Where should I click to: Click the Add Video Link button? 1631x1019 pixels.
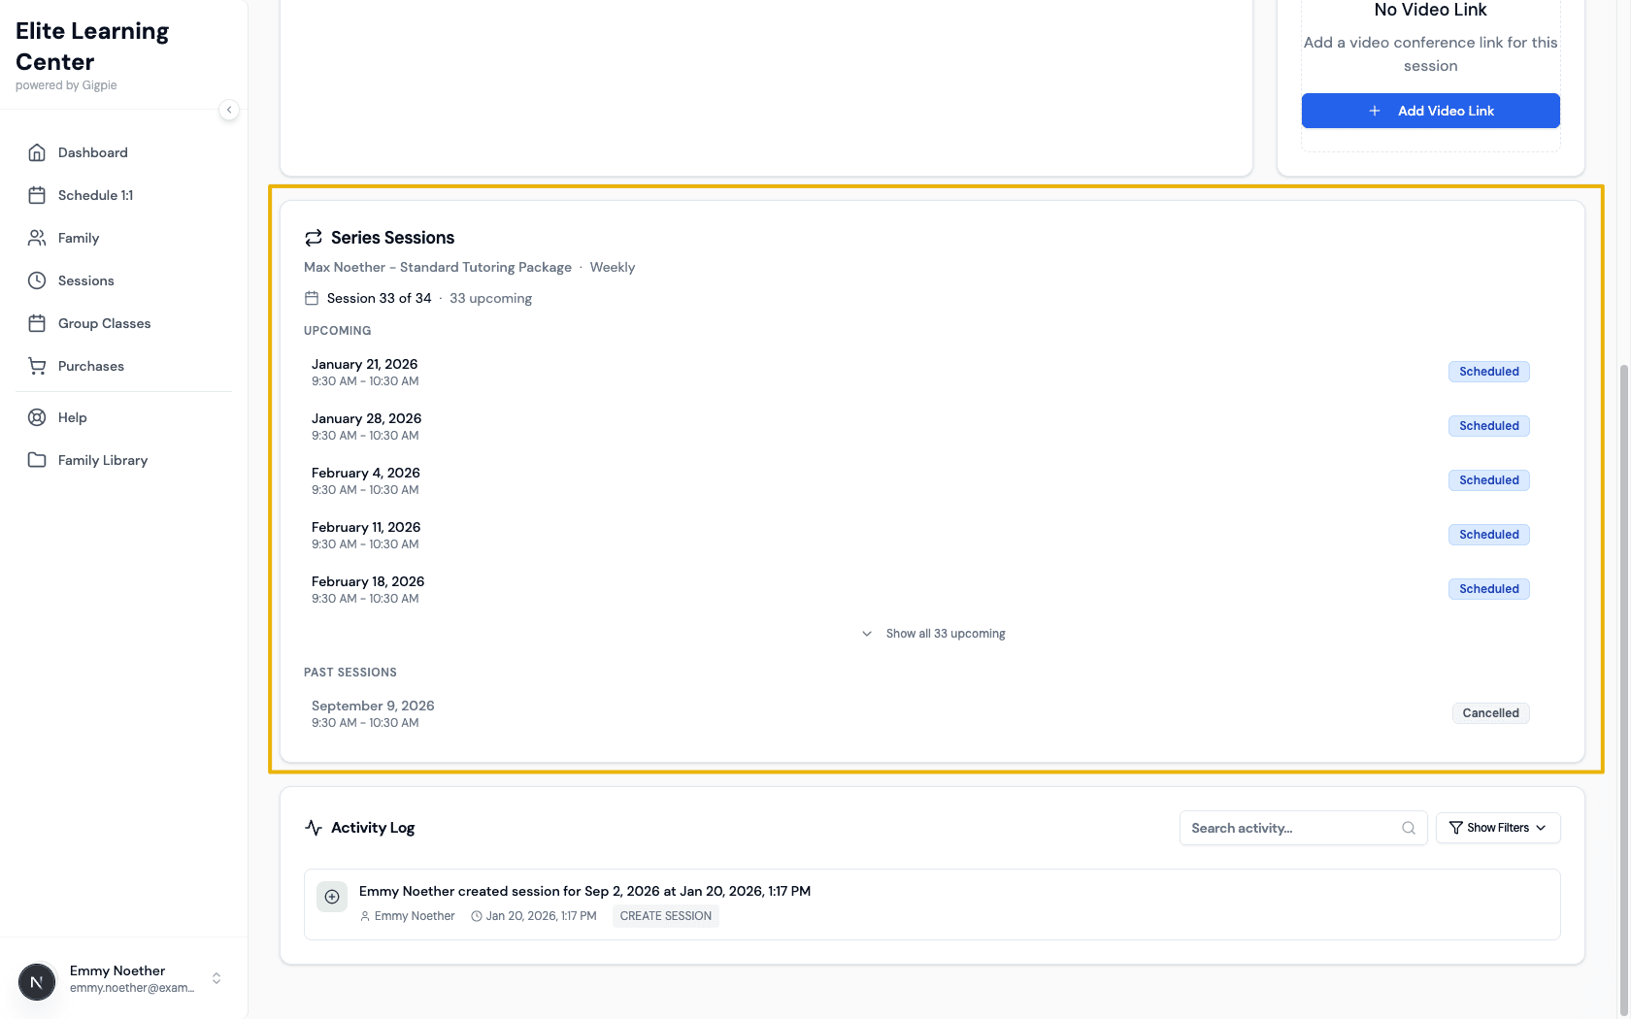pyautogui.click(x=1430, y=111)
